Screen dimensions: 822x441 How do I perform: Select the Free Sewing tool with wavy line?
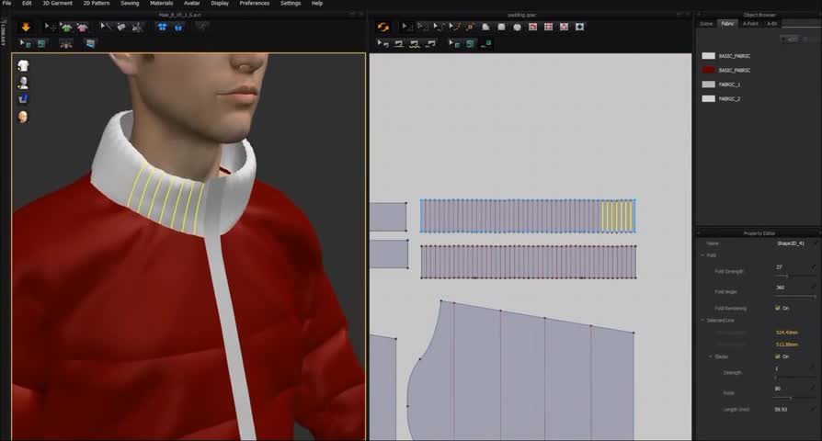point(415,44)
